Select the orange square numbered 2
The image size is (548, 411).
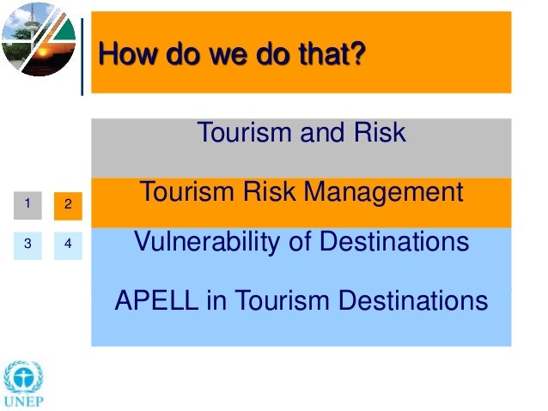click(x=68, y=206)
